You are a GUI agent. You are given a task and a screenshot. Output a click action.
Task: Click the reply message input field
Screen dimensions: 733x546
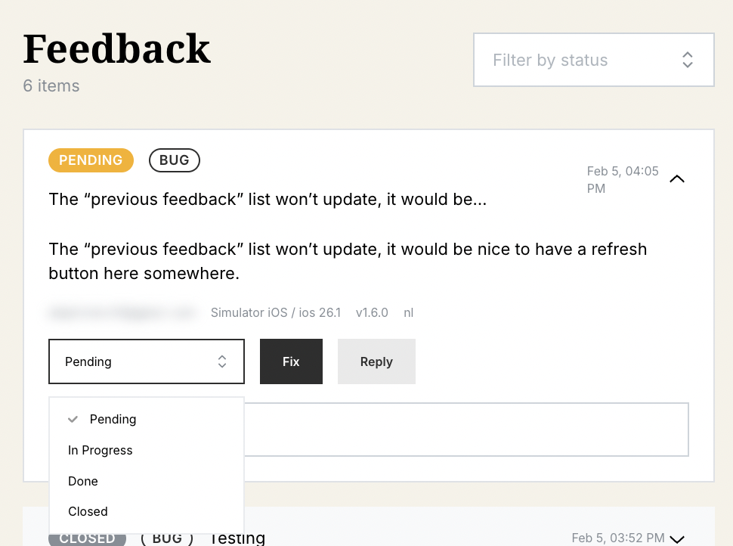(x=469, y=429)
